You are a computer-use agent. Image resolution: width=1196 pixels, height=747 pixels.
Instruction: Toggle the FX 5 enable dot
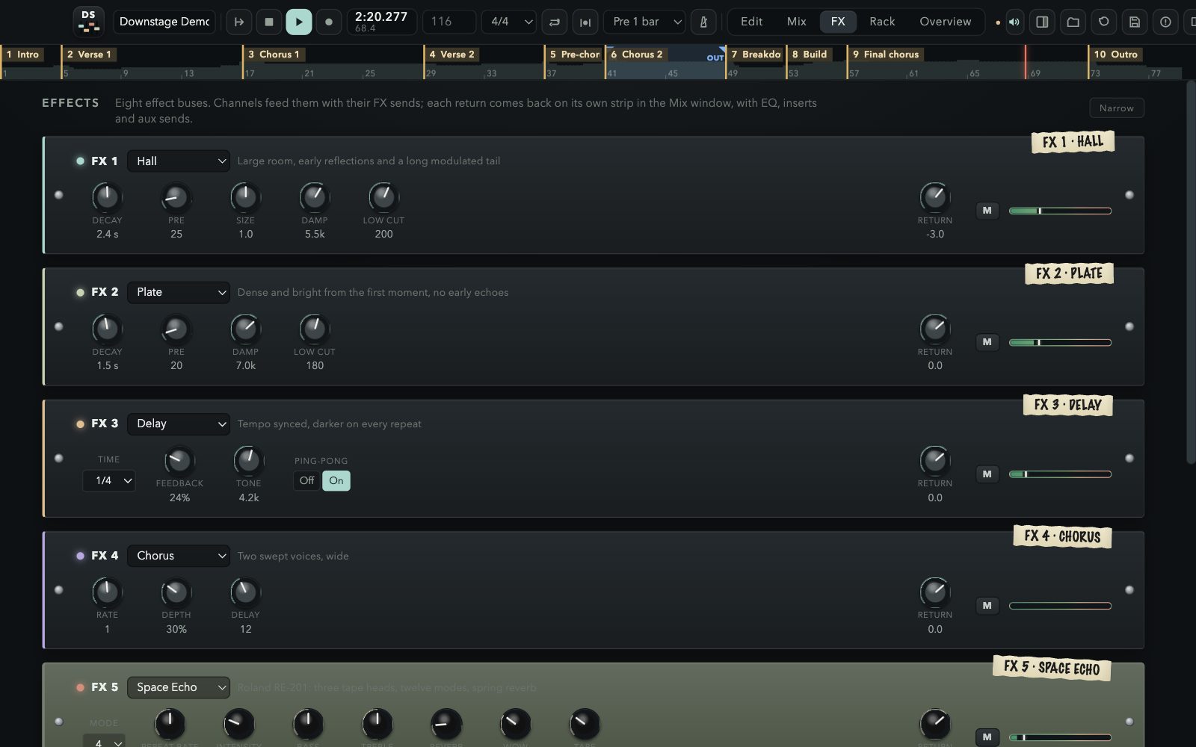pos(80,687)
